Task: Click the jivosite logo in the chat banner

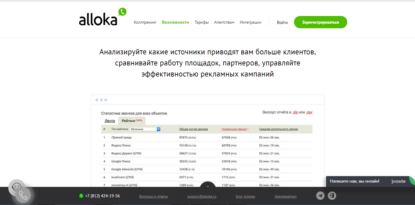Action: tap(398, 181)
